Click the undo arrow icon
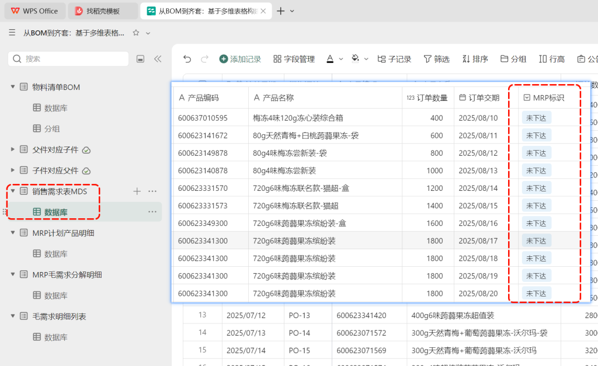The image size is (598, 366). coord(187,59)
